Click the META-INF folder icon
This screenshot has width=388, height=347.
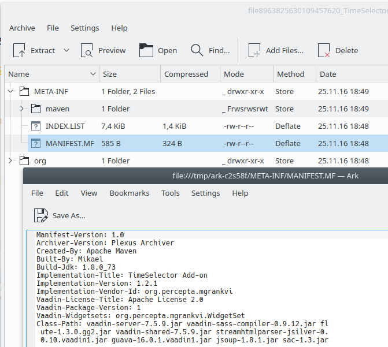24,91
